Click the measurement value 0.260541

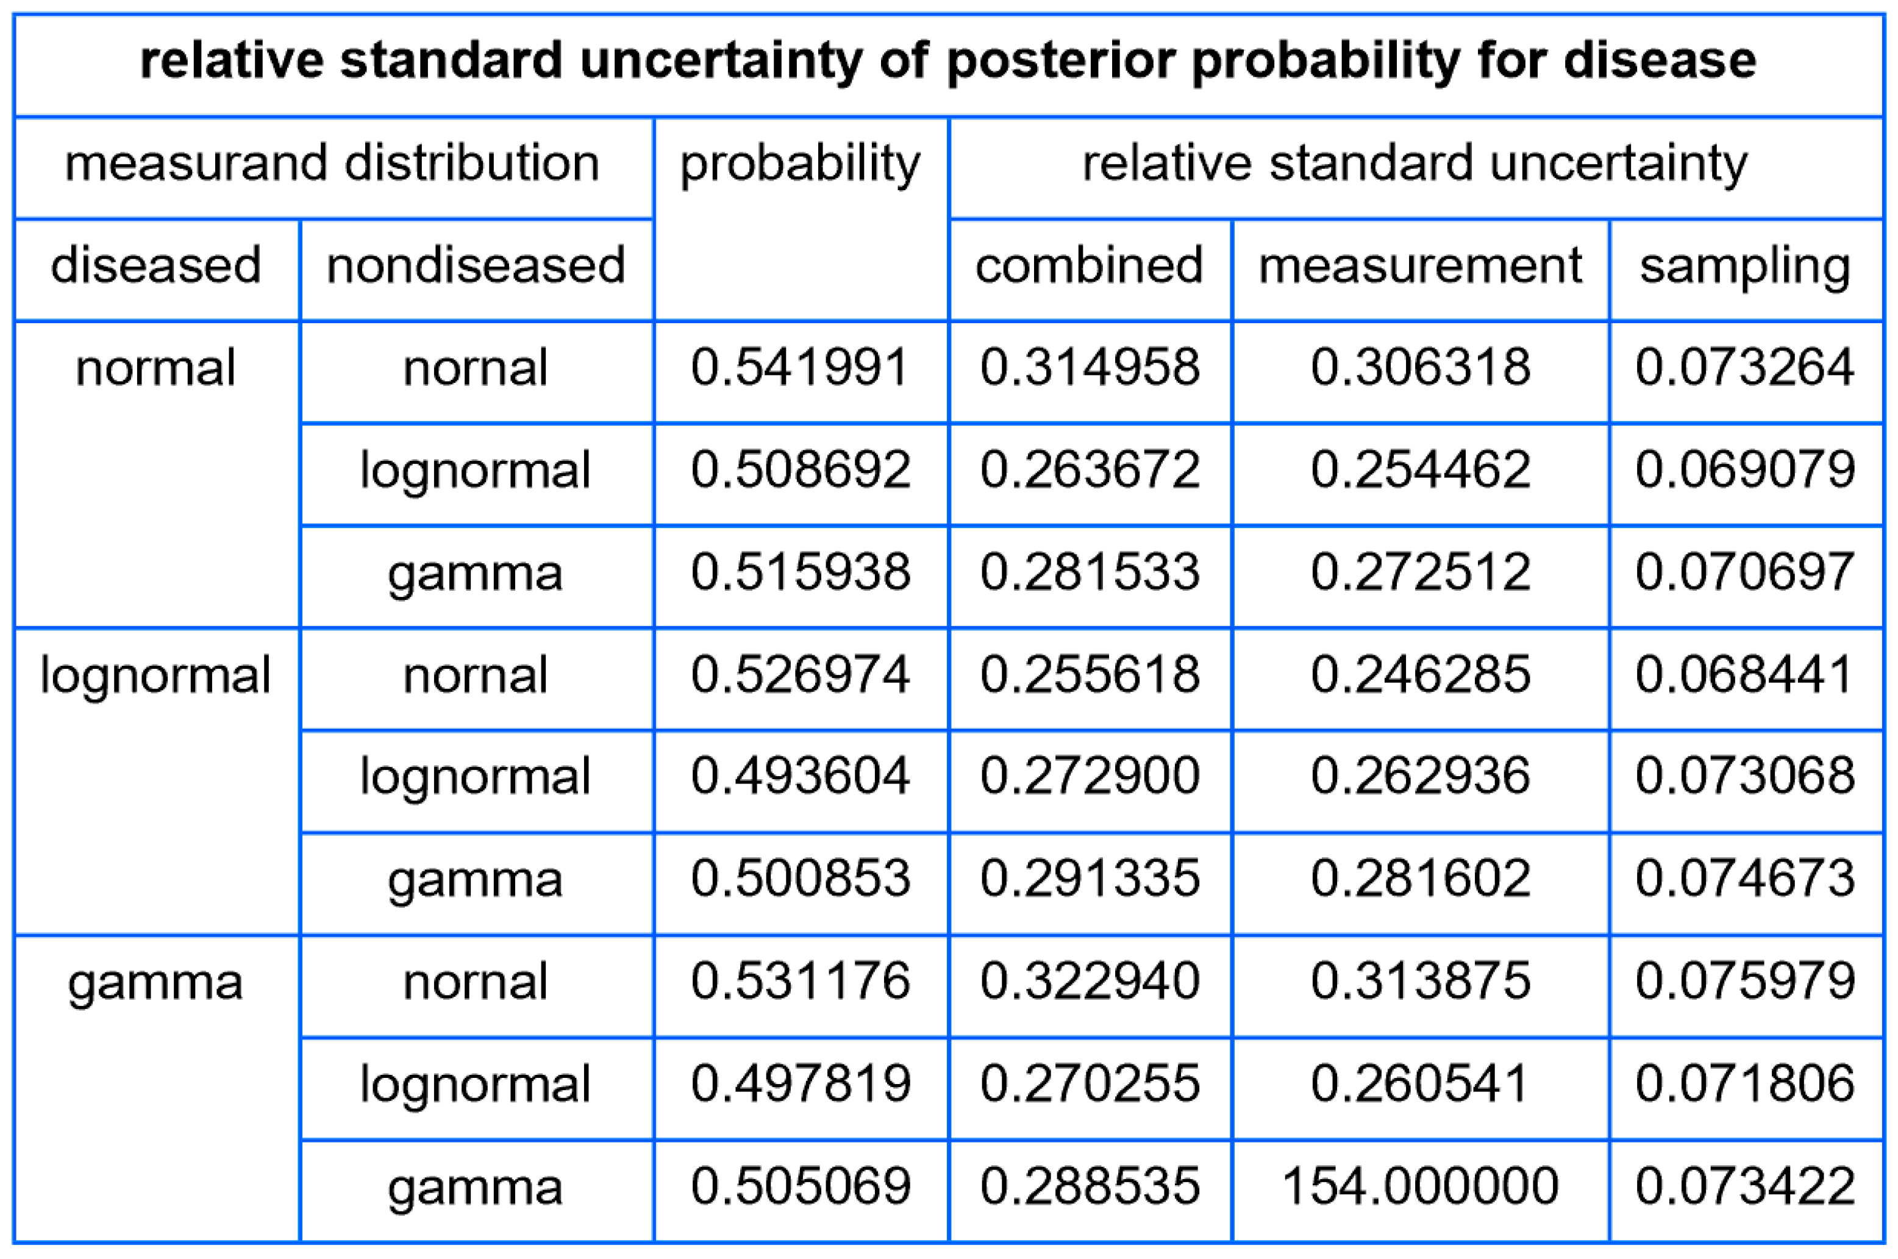click(1419, 1083)
